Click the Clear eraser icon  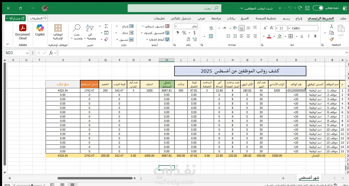point(107,39)
